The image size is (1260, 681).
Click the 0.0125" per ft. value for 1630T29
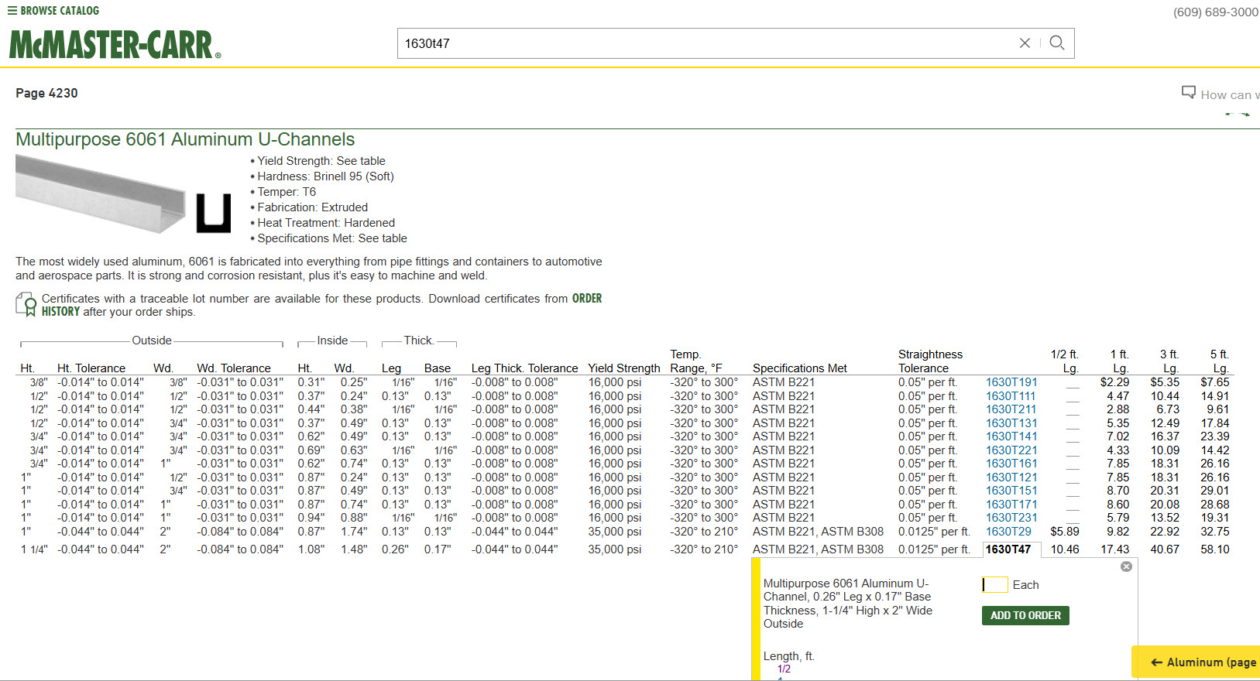934,532
